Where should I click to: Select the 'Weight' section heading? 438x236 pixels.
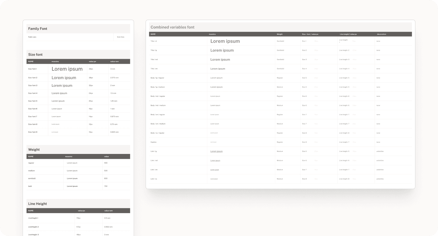coord(34,150)
